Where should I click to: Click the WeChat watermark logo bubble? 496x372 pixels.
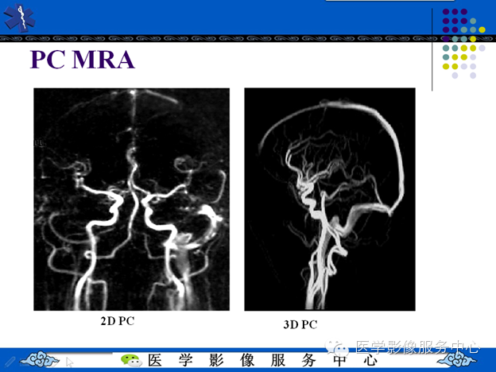(338, 348)
